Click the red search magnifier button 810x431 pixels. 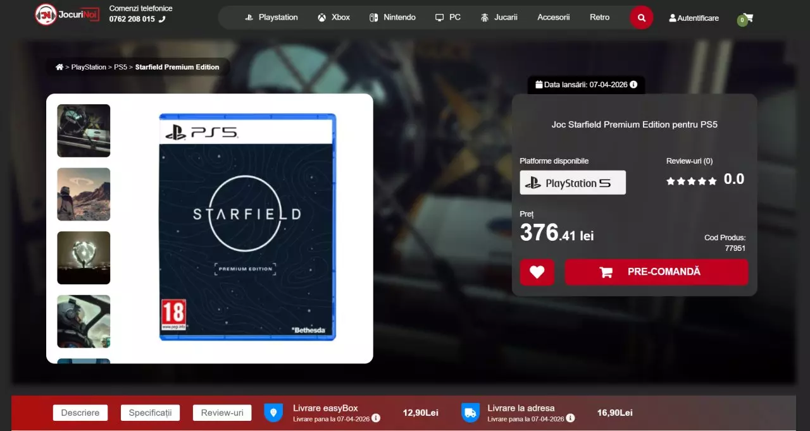(x=641, y=18)
